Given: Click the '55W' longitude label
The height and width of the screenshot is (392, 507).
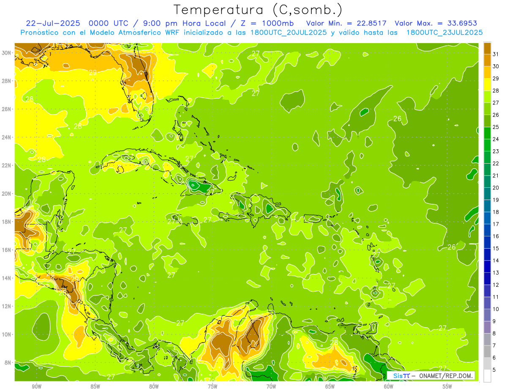Looking at the screenshot, I should (447, 387).
